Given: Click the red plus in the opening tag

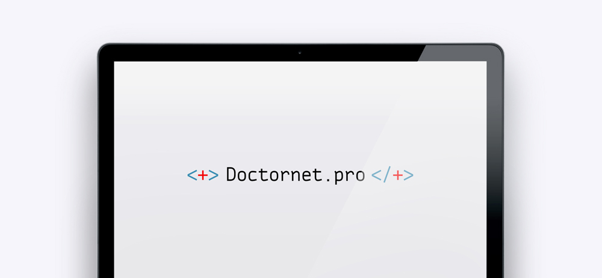Looking at the screenshot, I should pyautogui.click(x=203, y=175).
